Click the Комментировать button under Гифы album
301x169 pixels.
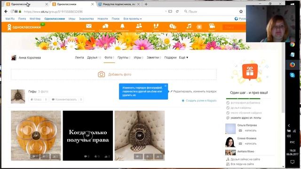pos(66,100)
